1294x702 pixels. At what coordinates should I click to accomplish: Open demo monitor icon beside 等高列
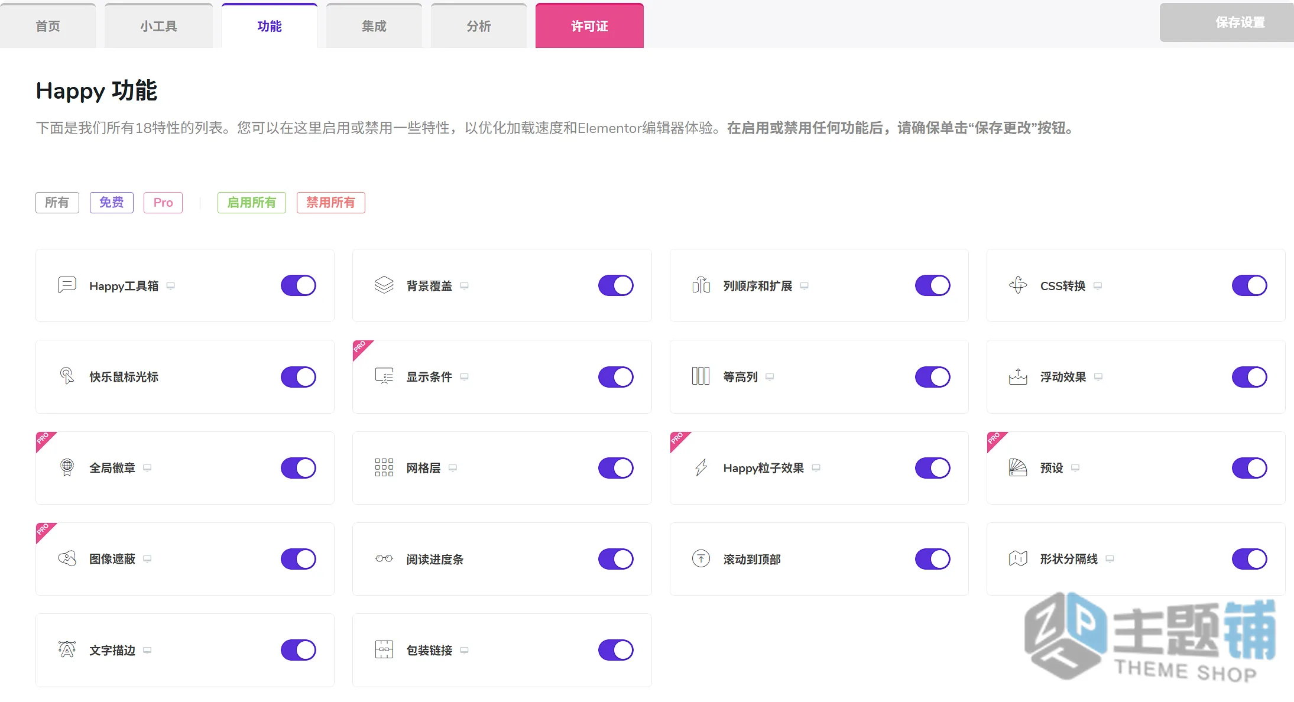click(x=770, y=377)
